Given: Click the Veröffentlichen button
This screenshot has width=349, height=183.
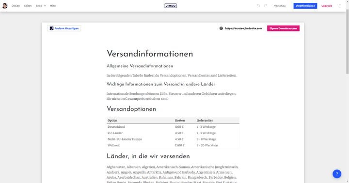Looking at the screenshot, I should coord(305,6).
